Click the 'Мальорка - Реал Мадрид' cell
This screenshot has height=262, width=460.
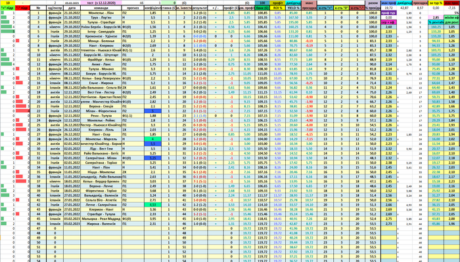point(101,219)
